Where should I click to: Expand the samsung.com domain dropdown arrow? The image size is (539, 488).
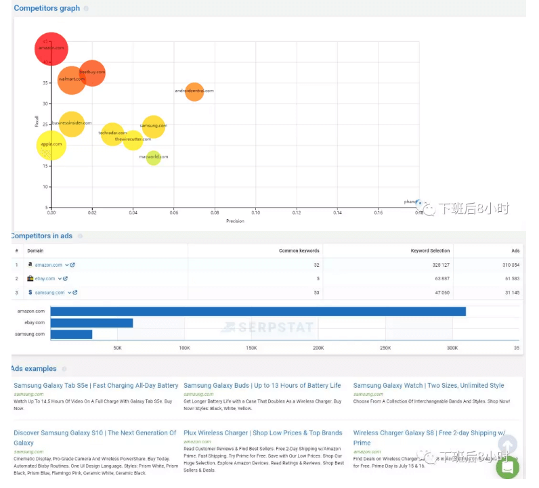(69, 292)
